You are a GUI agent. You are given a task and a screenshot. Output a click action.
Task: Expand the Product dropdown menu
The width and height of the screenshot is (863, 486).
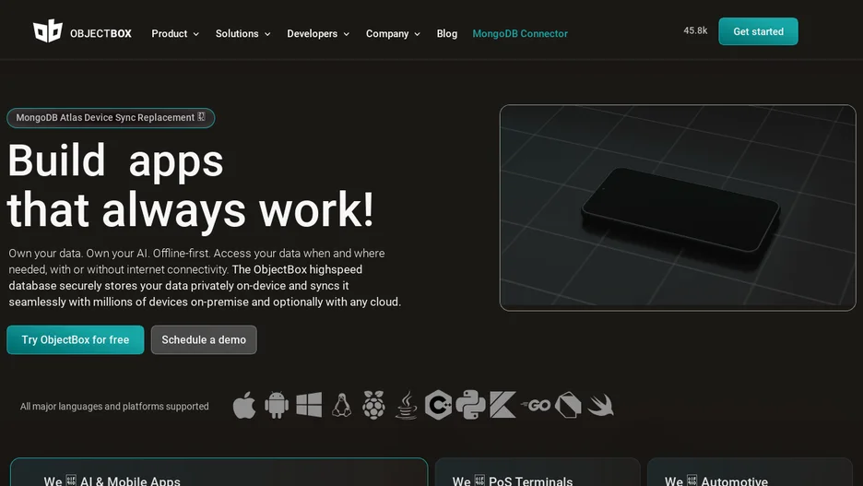tap(175, 33)
